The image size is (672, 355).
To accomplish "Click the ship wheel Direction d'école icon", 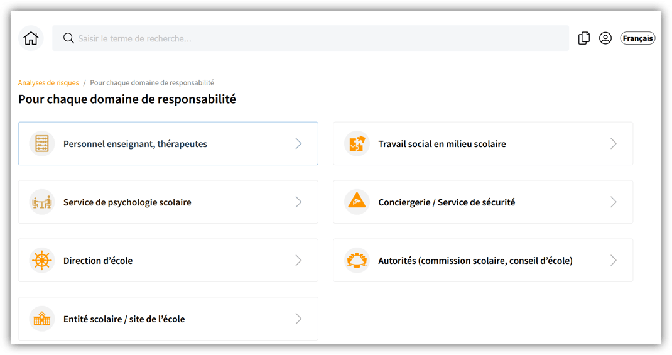I will pos(42,261).
